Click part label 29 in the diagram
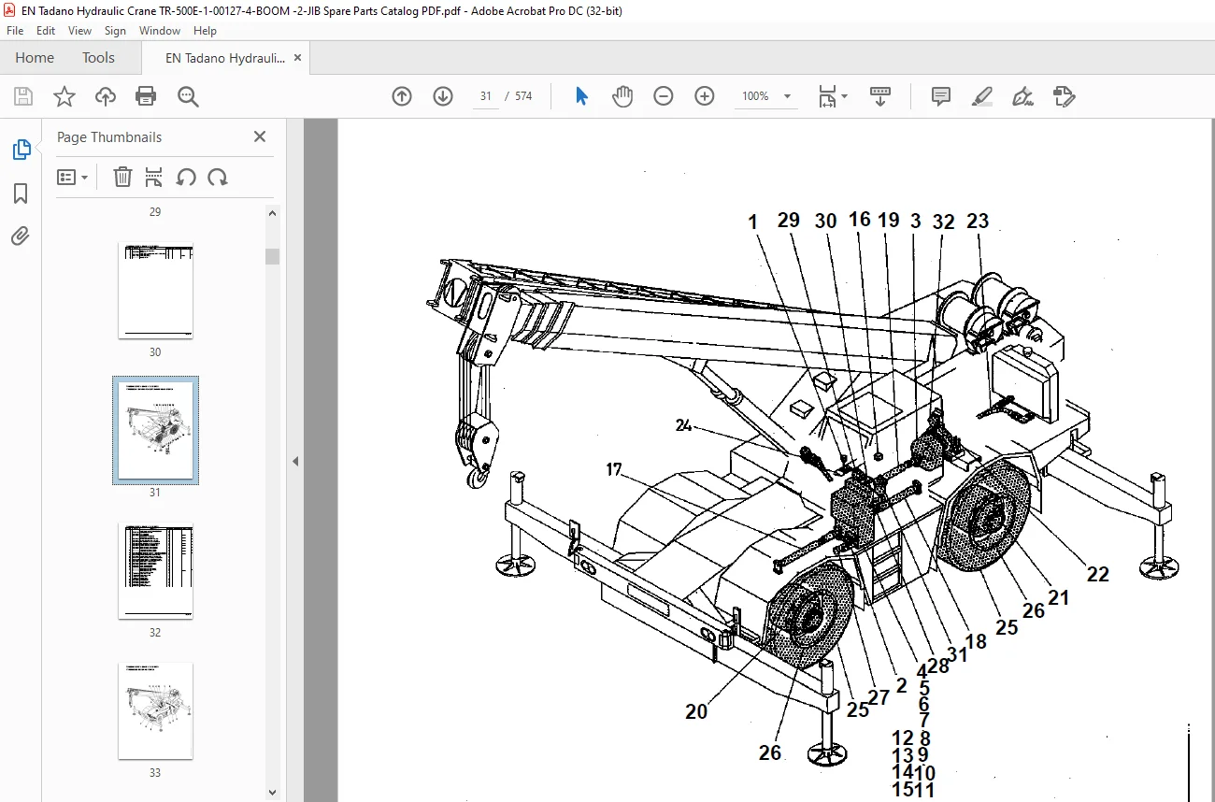 (789, 220)
